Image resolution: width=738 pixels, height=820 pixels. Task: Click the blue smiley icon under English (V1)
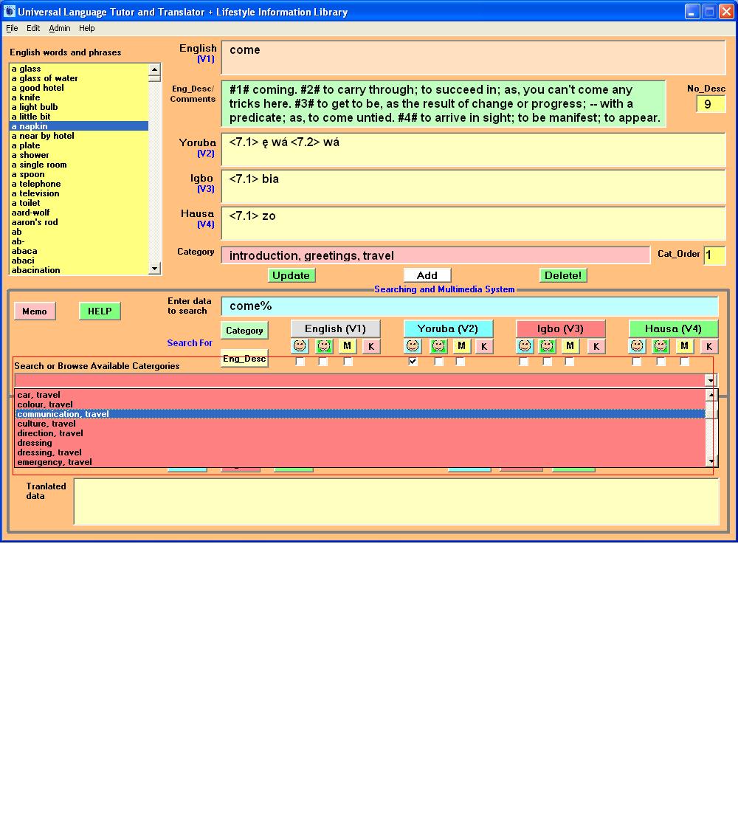(x=300, y=346)
